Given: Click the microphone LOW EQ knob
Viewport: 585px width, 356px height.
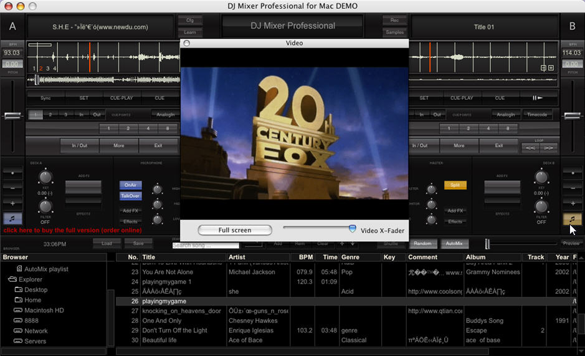Looking at the screenshot, I should (158, 219).
